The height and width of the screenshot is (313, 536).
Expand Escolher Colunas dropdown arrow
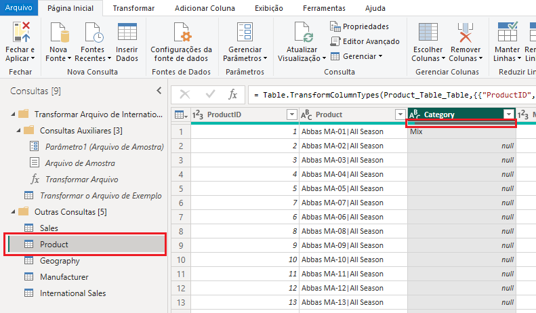click(443, 58)
